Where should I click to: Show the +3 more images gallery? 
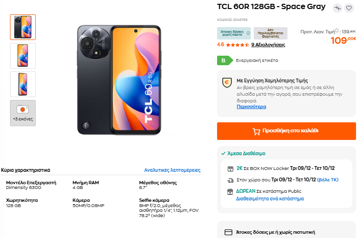23,113
